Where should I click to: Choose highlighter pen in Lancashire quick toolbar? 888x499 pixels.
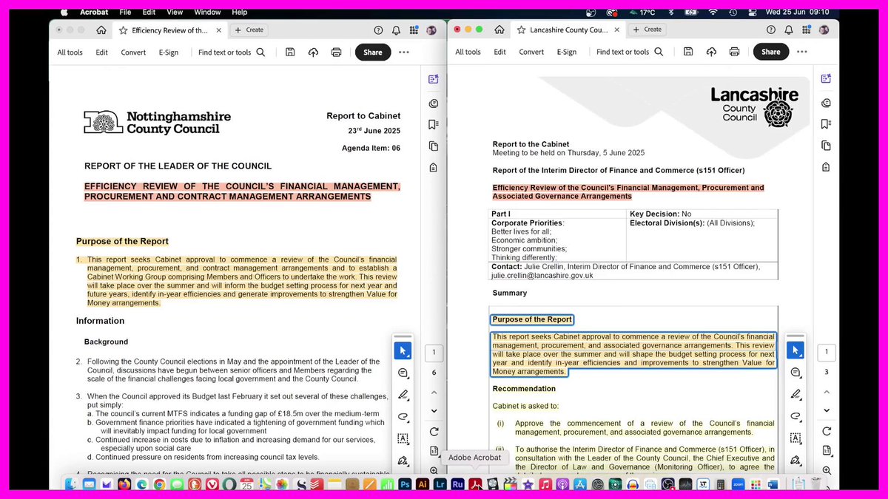795,394
